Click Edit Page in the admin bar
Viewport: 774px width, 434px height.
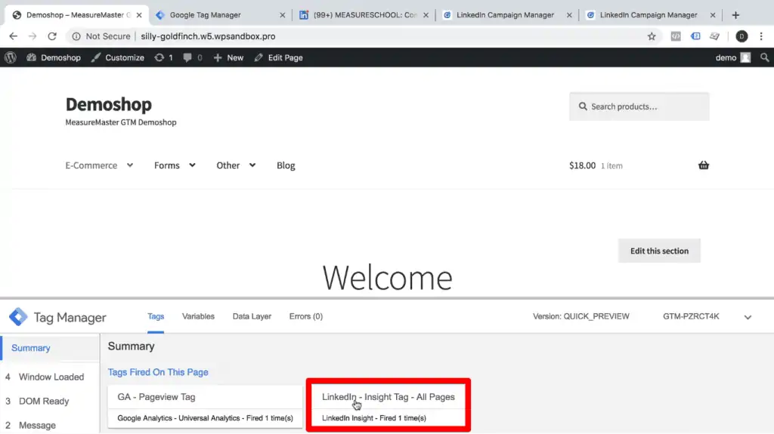(278, 57)
